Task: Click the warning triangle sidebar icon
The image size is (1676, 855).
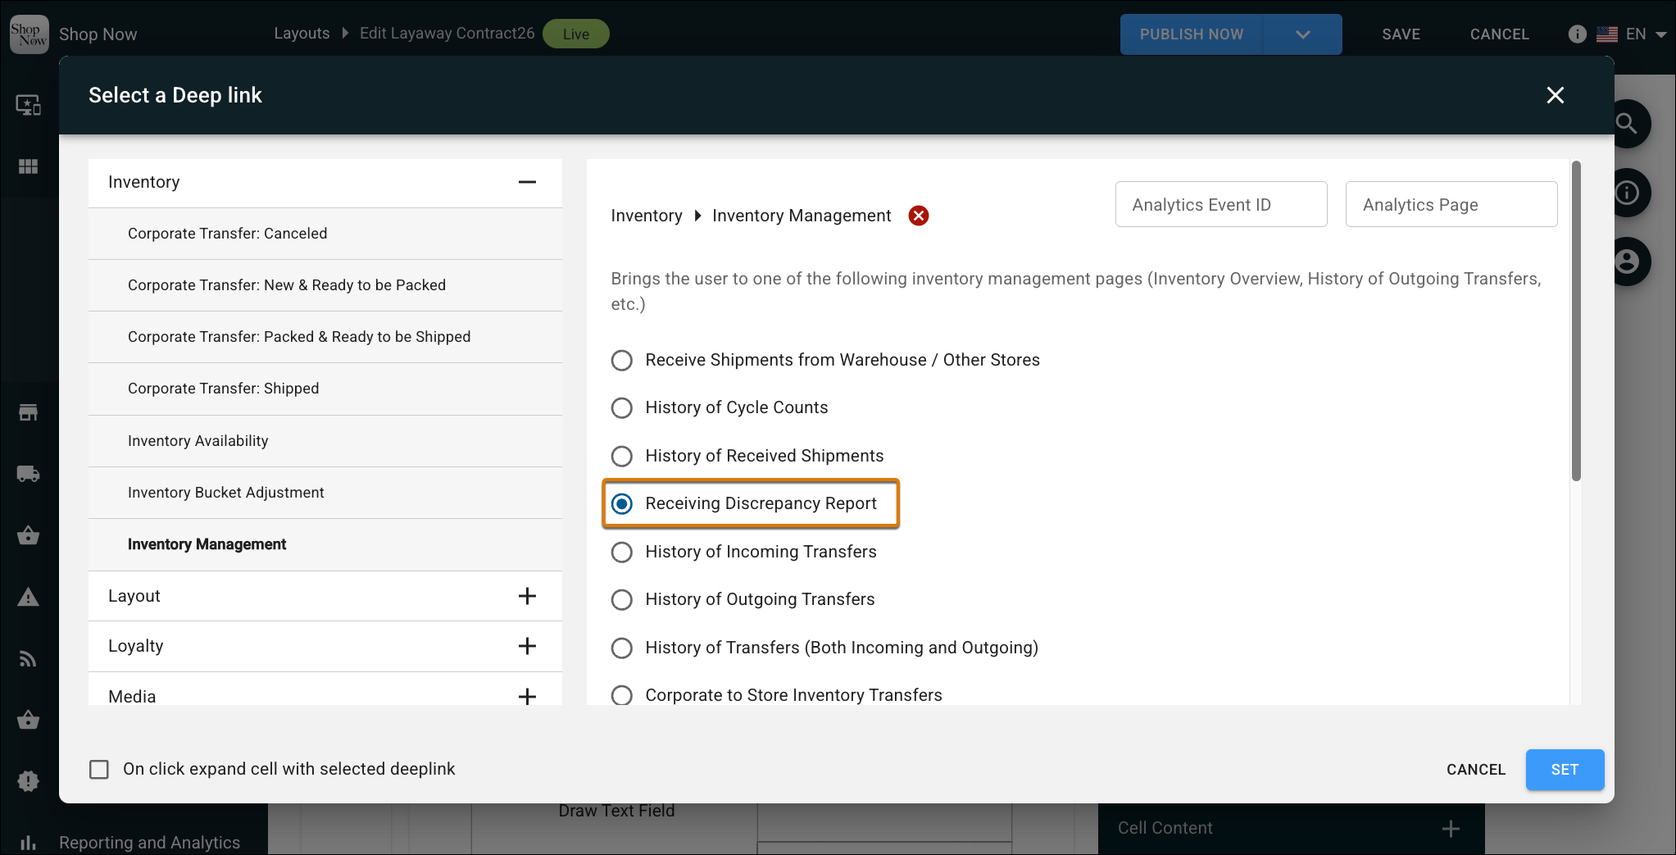Action: tap(29, 597)
